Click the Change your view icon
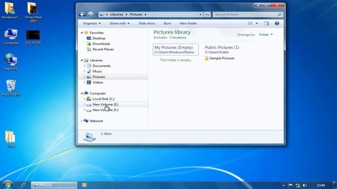Viewport: 337px width, 189px height. click(250, 23)
